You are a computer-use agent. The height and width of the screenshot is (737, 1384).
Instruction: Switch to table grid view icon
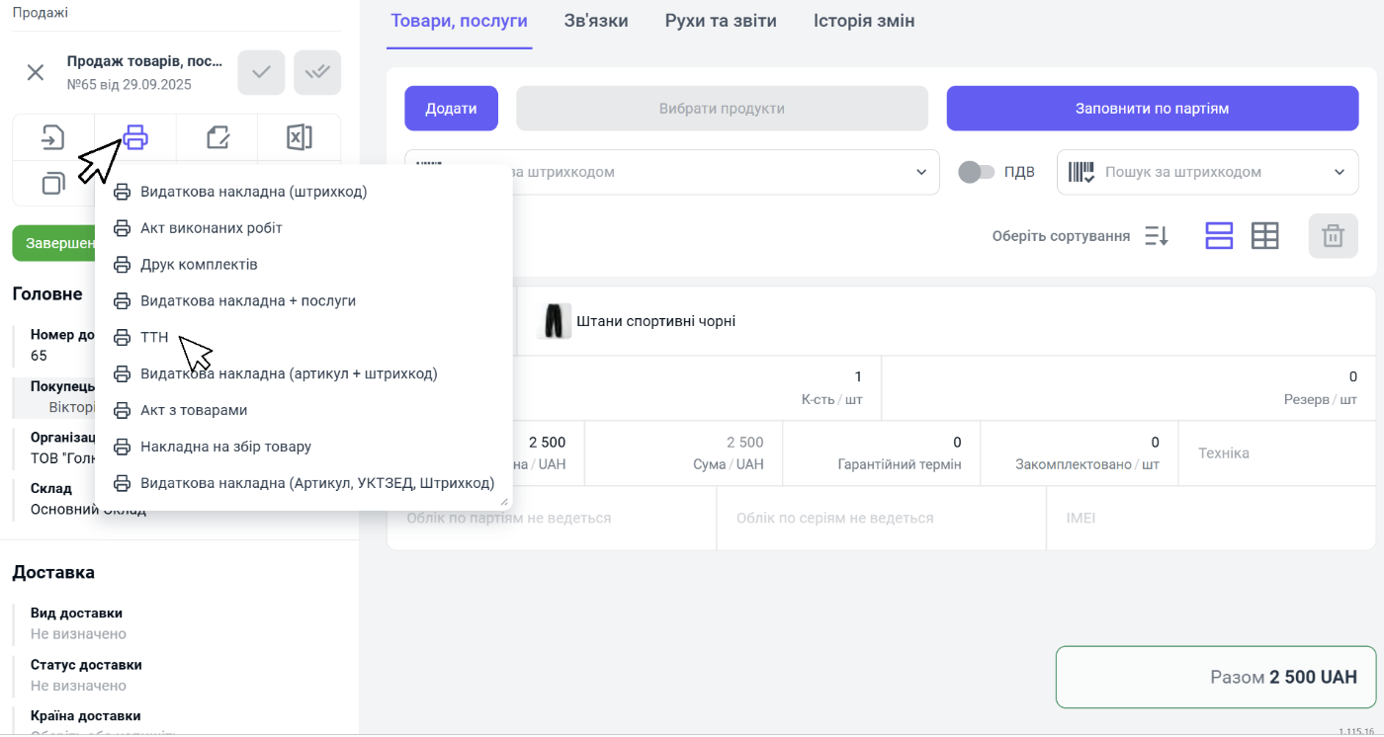[x=1264, y=236]
